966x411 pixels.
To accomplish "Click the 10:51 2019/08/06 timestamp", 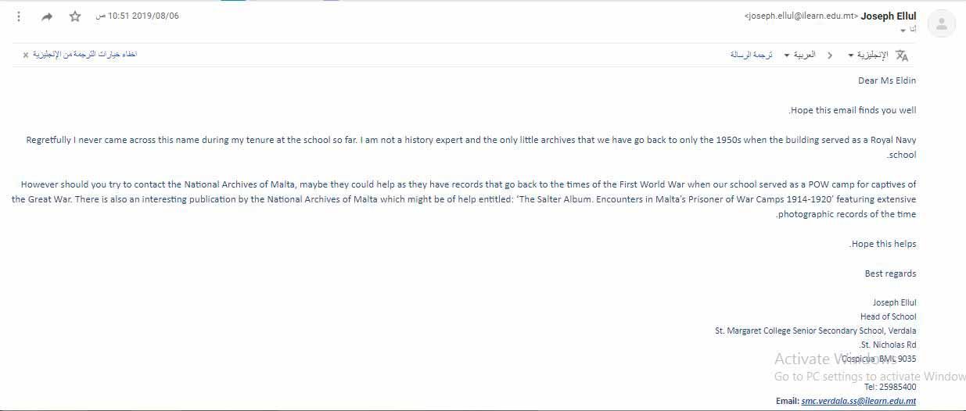I will pyautogui.click(x=138, y=16).
